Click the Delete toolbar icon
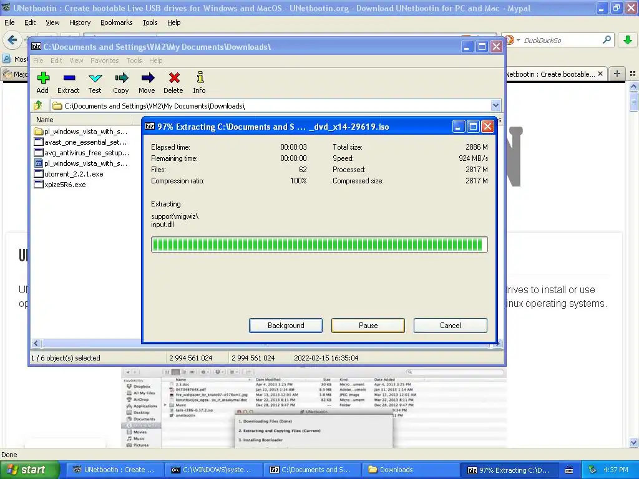639x479 pixels. (x=174, y=78)
